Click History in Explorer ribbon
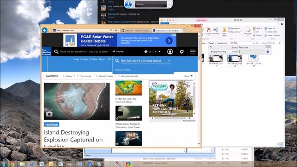297x167 pixels. click(x=258, y=35)
